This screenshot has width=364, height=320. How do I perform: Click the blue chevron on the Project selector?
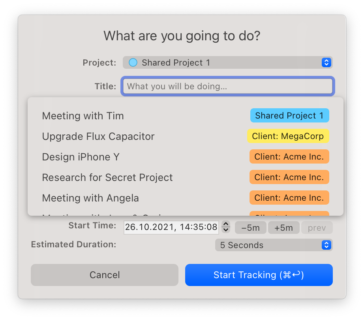click(x=326, y=62)
